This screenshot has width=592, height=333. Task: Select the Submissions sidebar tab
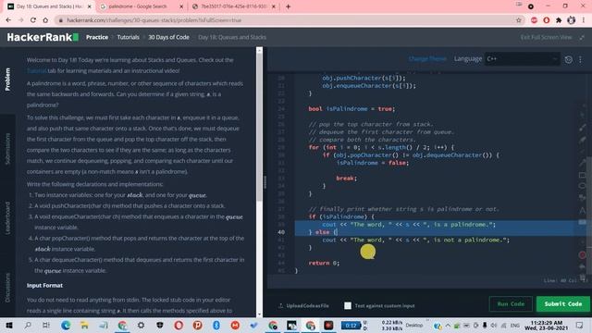7,149
